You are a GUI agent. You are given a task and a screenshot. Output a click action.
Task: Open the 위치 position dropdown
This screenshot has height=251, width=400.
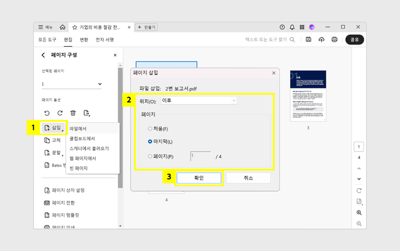click(199, 101)
